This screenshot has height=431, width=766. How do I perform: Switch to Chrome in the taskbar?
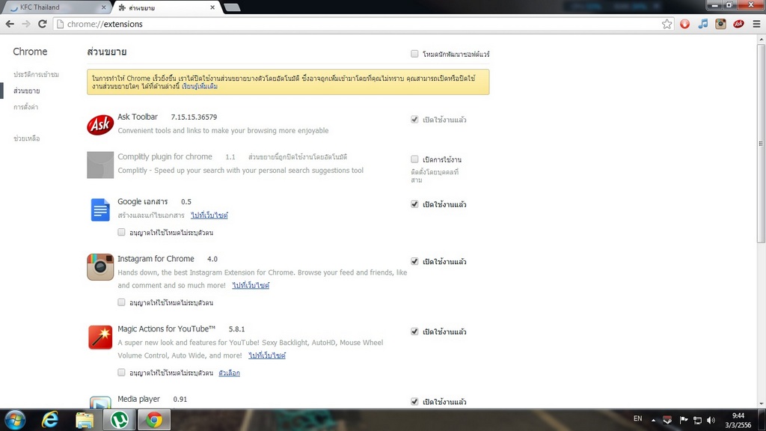click(x=154, y=421)
